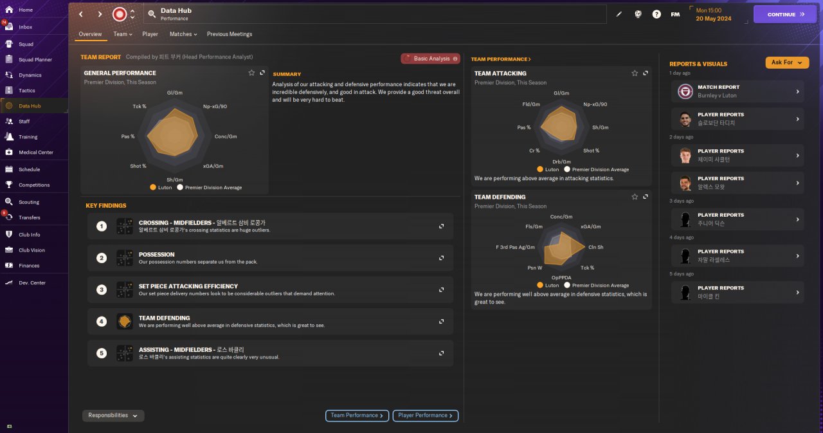Favorite the Team Attacking chart star
The width and height of the screenshot is (823, 433).
tap(635, 73)
